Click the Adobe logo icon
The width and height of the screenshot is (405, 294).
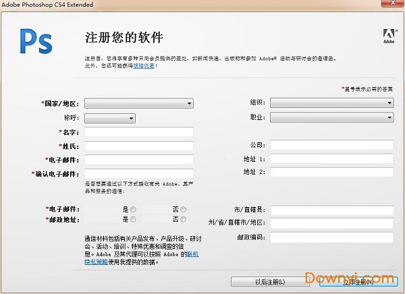[x=389, y=36]
